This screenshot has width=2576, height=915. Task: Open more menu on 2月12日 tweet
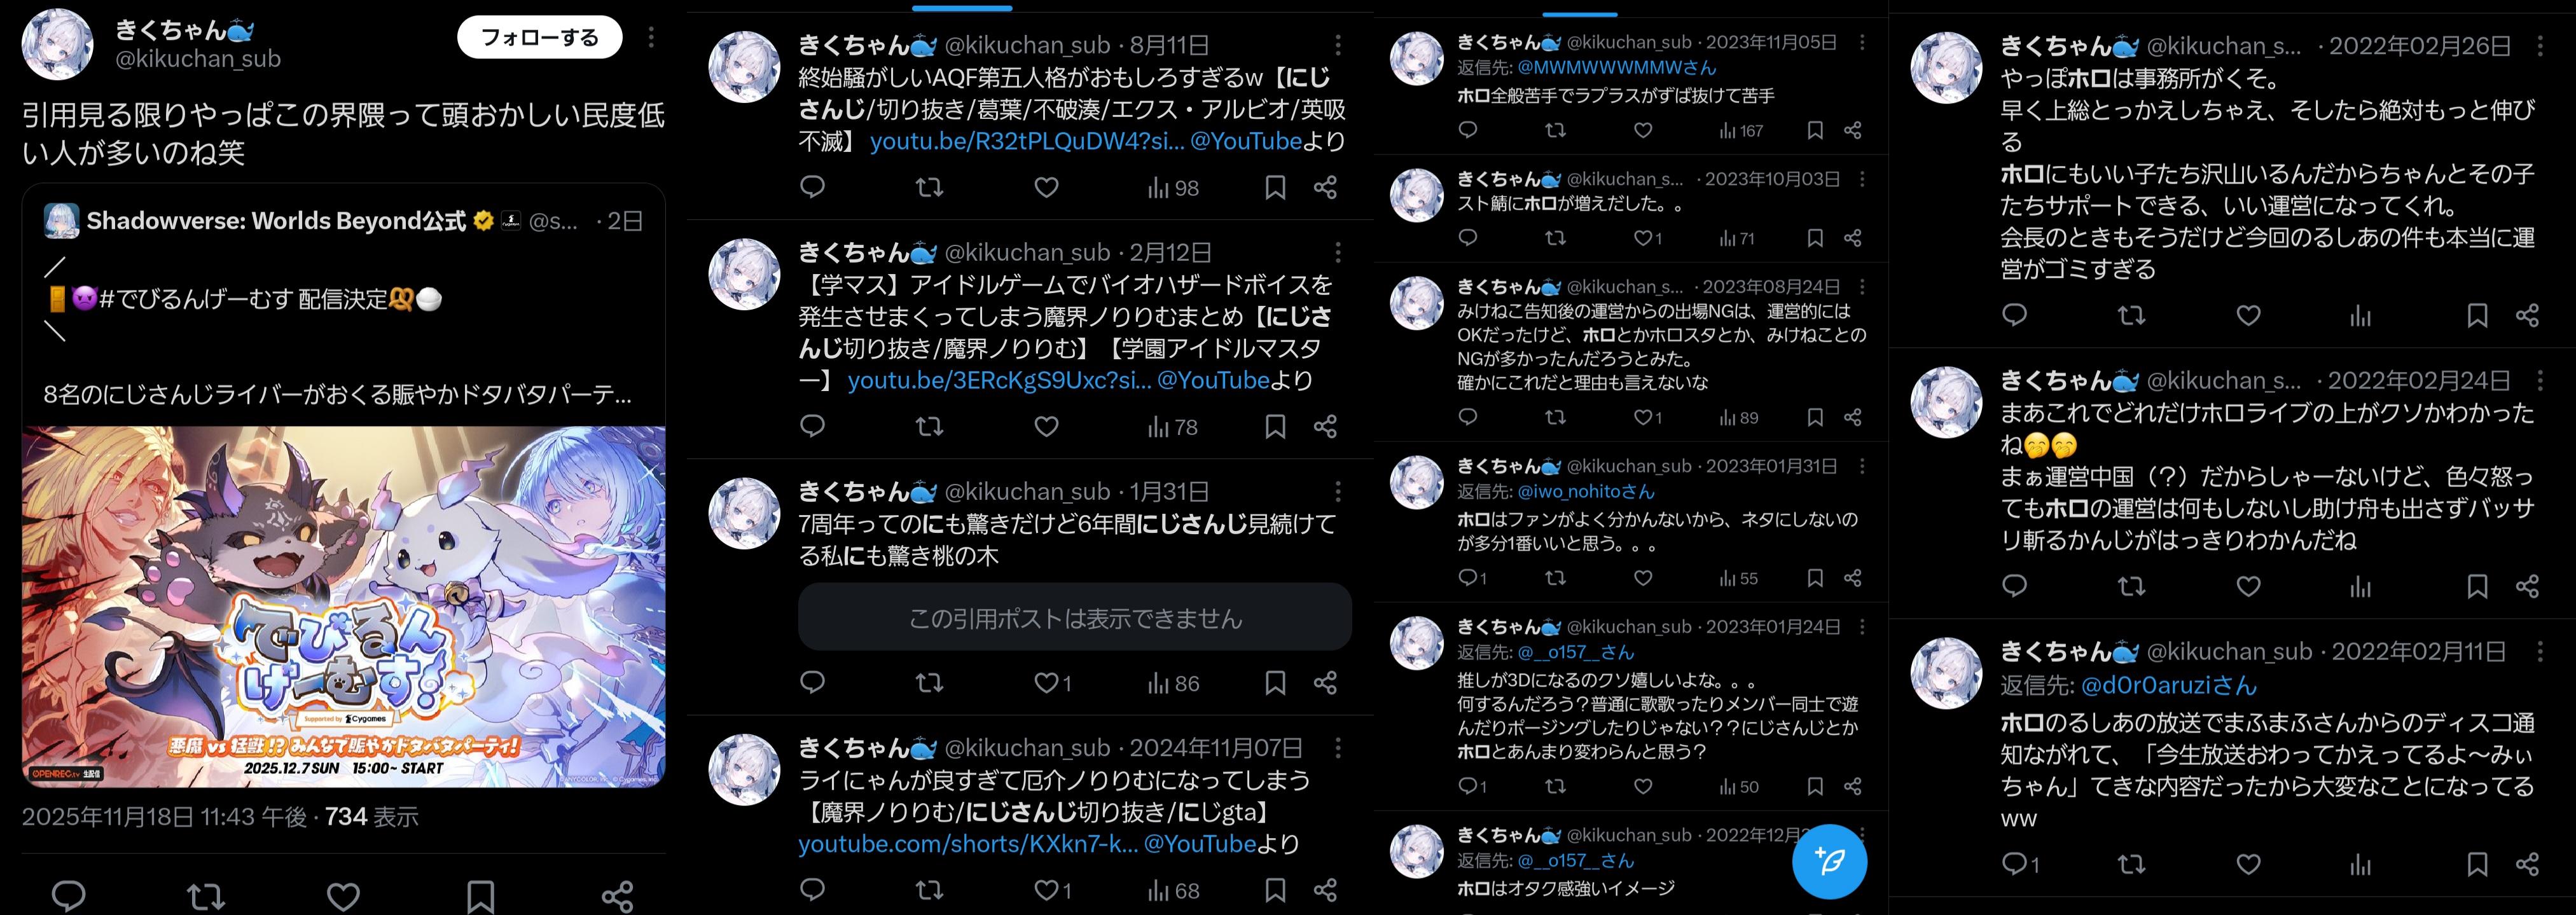pyautogui.click(x=1337, y=252)
